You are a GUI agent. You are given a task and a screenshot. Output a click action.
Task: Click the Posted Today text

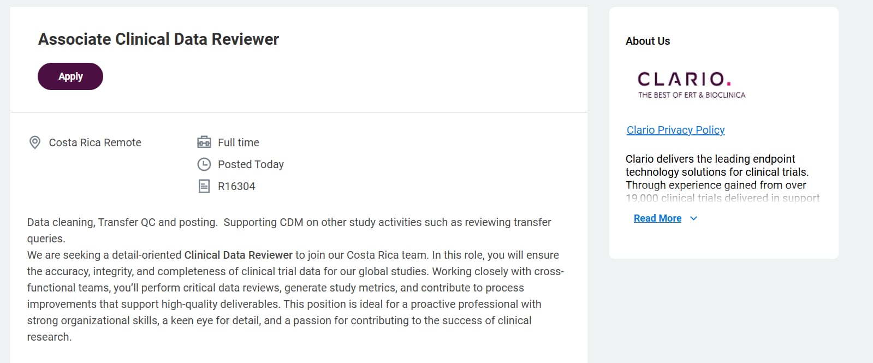[251, 164]
